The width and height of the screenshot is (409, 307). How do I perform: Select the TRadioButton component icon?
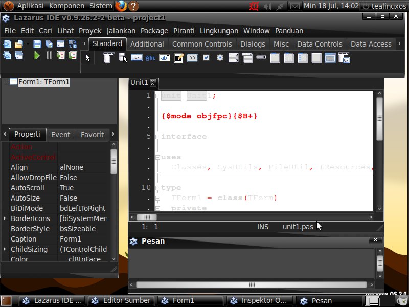coord(220,57)
